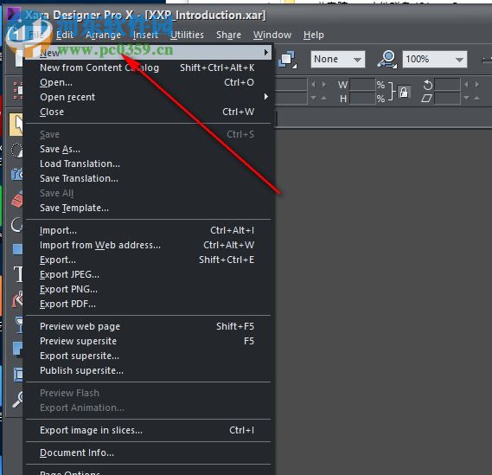
Task: Open the None dropdown in toolbar
Action: (x=338, y=59)
